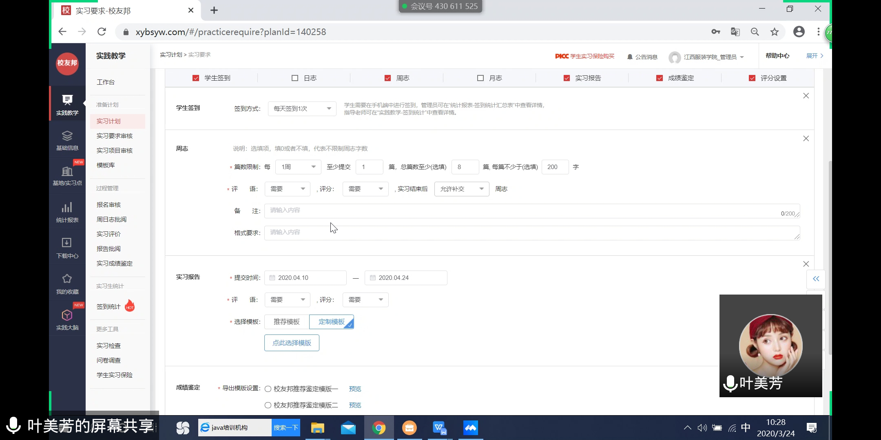This screenshot has width=881, height=440.
Task: Open 周志 评语 需要 dropdown
Action: point(288,189)
